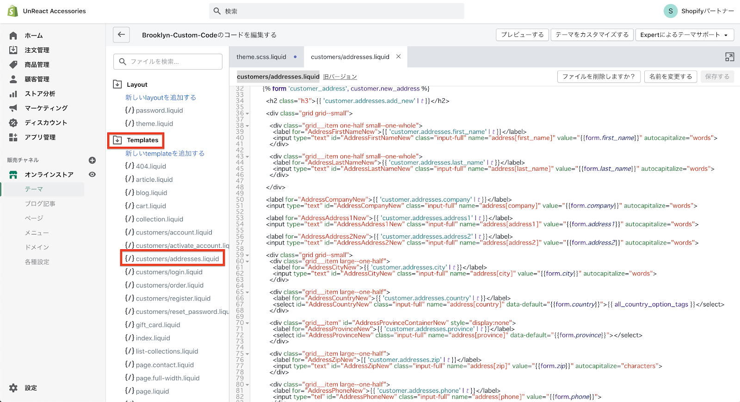Open Expertによるテーマサポート dropdown
The width and height of the screenshot is (740, 402).
684,35
